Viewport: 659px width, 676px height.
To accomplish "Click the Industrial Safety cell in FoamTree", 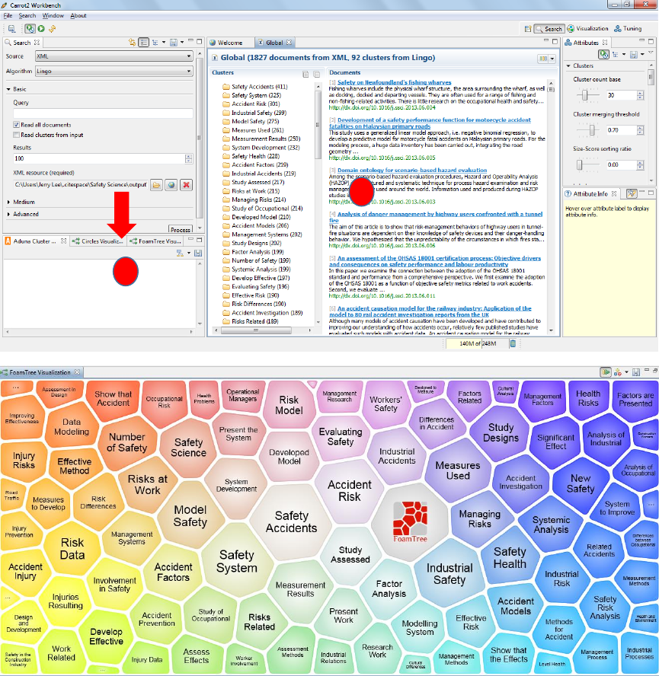I will 449,574.
